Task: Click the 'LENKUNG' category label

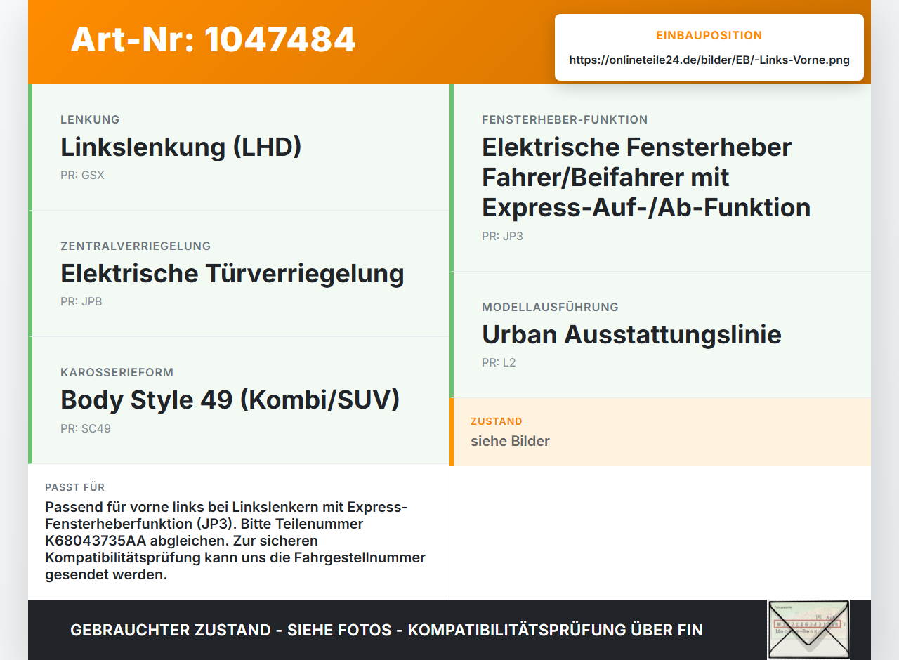Action: (x=90, y=120)
